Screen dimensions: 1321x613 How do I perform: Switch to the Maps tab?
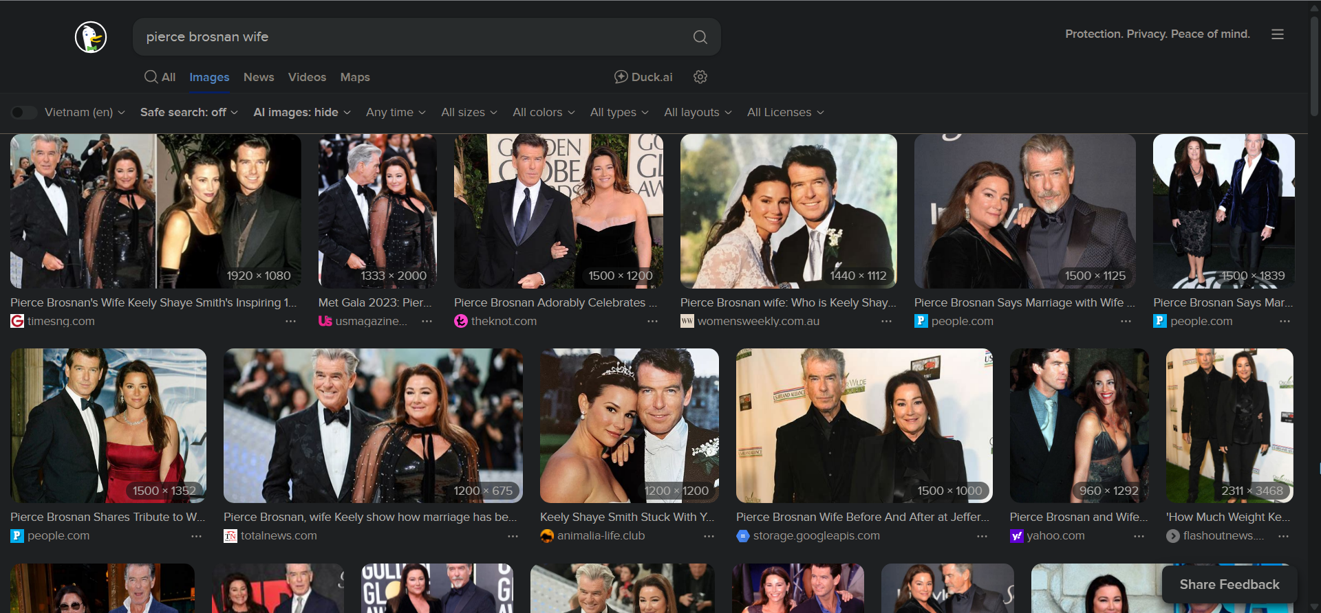point(355,77)
